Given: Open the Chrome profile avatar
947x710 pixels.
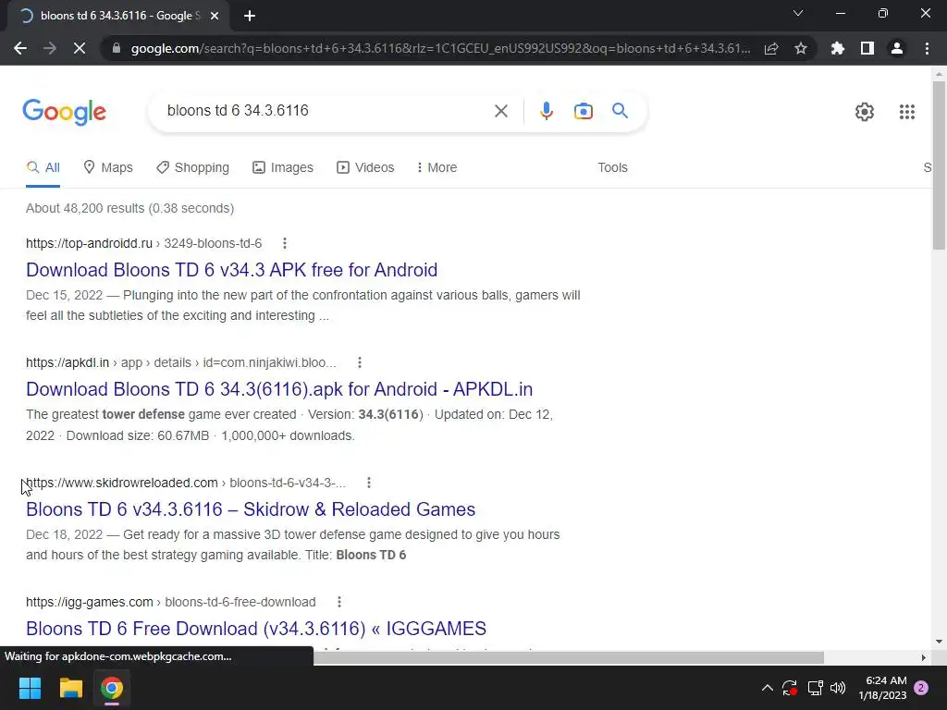Looking at the screenshot, I should 897,48.
